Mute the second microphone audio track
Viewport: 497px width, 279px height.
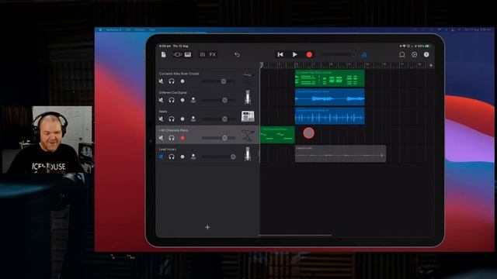[x=161, y=100]
